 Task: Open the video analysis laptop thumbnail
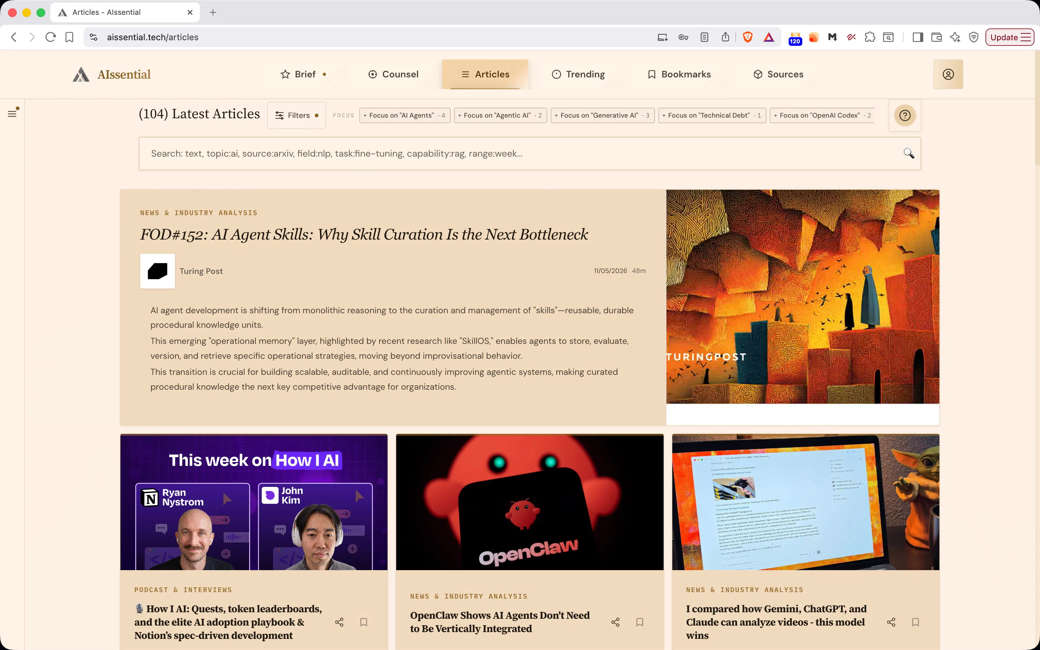(805, 502)
